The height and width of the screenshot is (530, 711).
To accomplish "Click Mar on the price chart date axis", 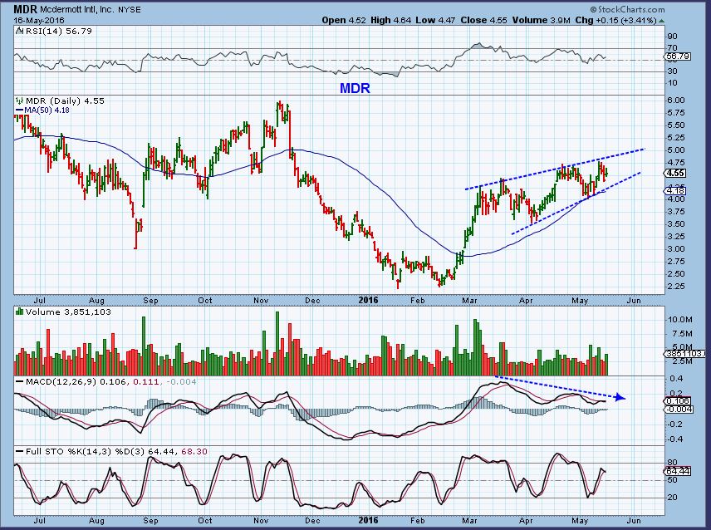I will pyautogui.click(x=469, y=300).
